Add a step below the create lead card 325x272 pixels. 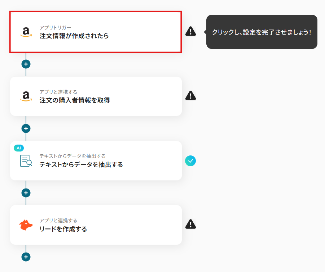26,257
